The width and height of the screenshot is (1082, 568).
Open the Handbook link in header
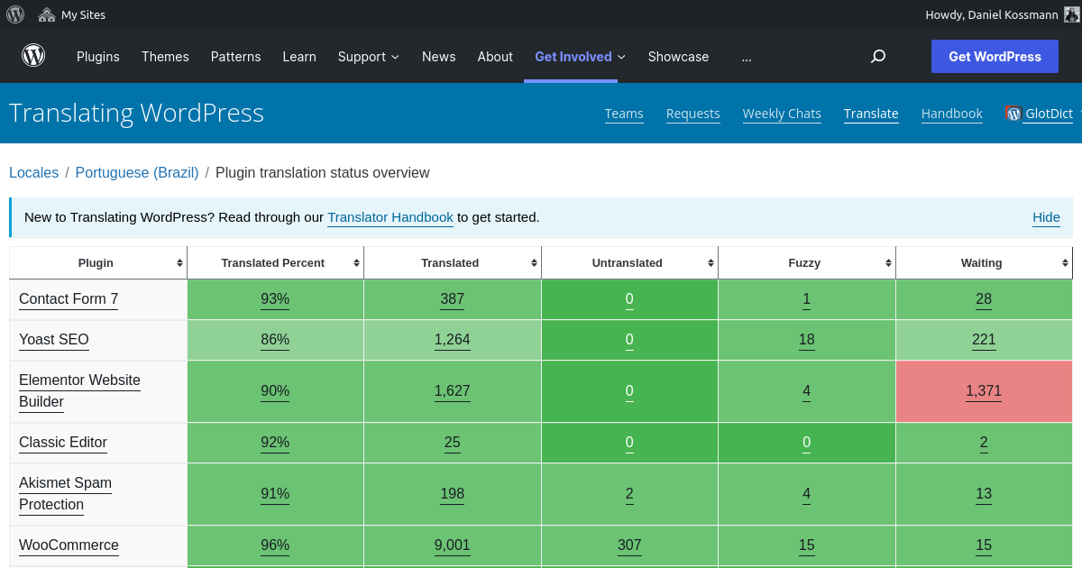(x=952, y=114)
